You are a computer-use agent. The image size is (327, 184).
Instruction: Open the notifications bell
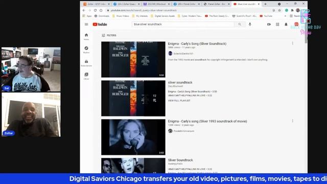point(286,25)
